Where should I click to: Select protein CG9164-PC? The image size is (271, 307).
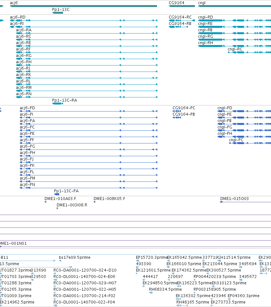[x=184, y=108]
